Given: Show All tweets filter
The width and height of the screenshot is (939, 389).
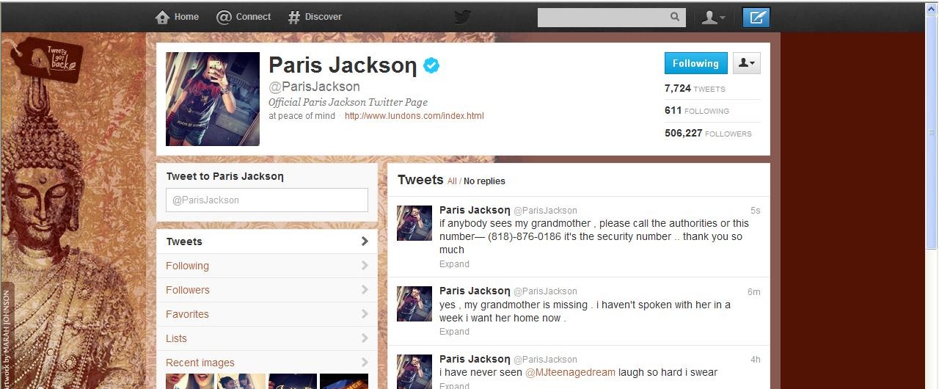Looking at the screenshot, I should (452, 181).
